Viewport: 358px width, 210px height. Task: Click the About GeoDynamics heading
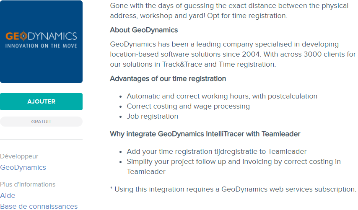coord(144,30)
